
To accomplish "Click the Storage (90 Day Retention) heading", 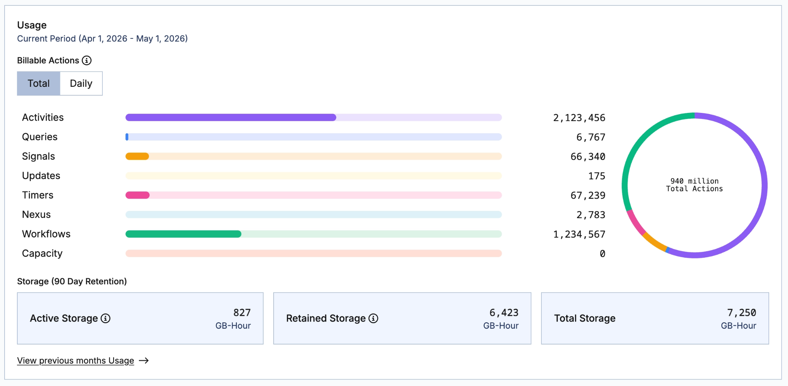I will coord(72,281).
